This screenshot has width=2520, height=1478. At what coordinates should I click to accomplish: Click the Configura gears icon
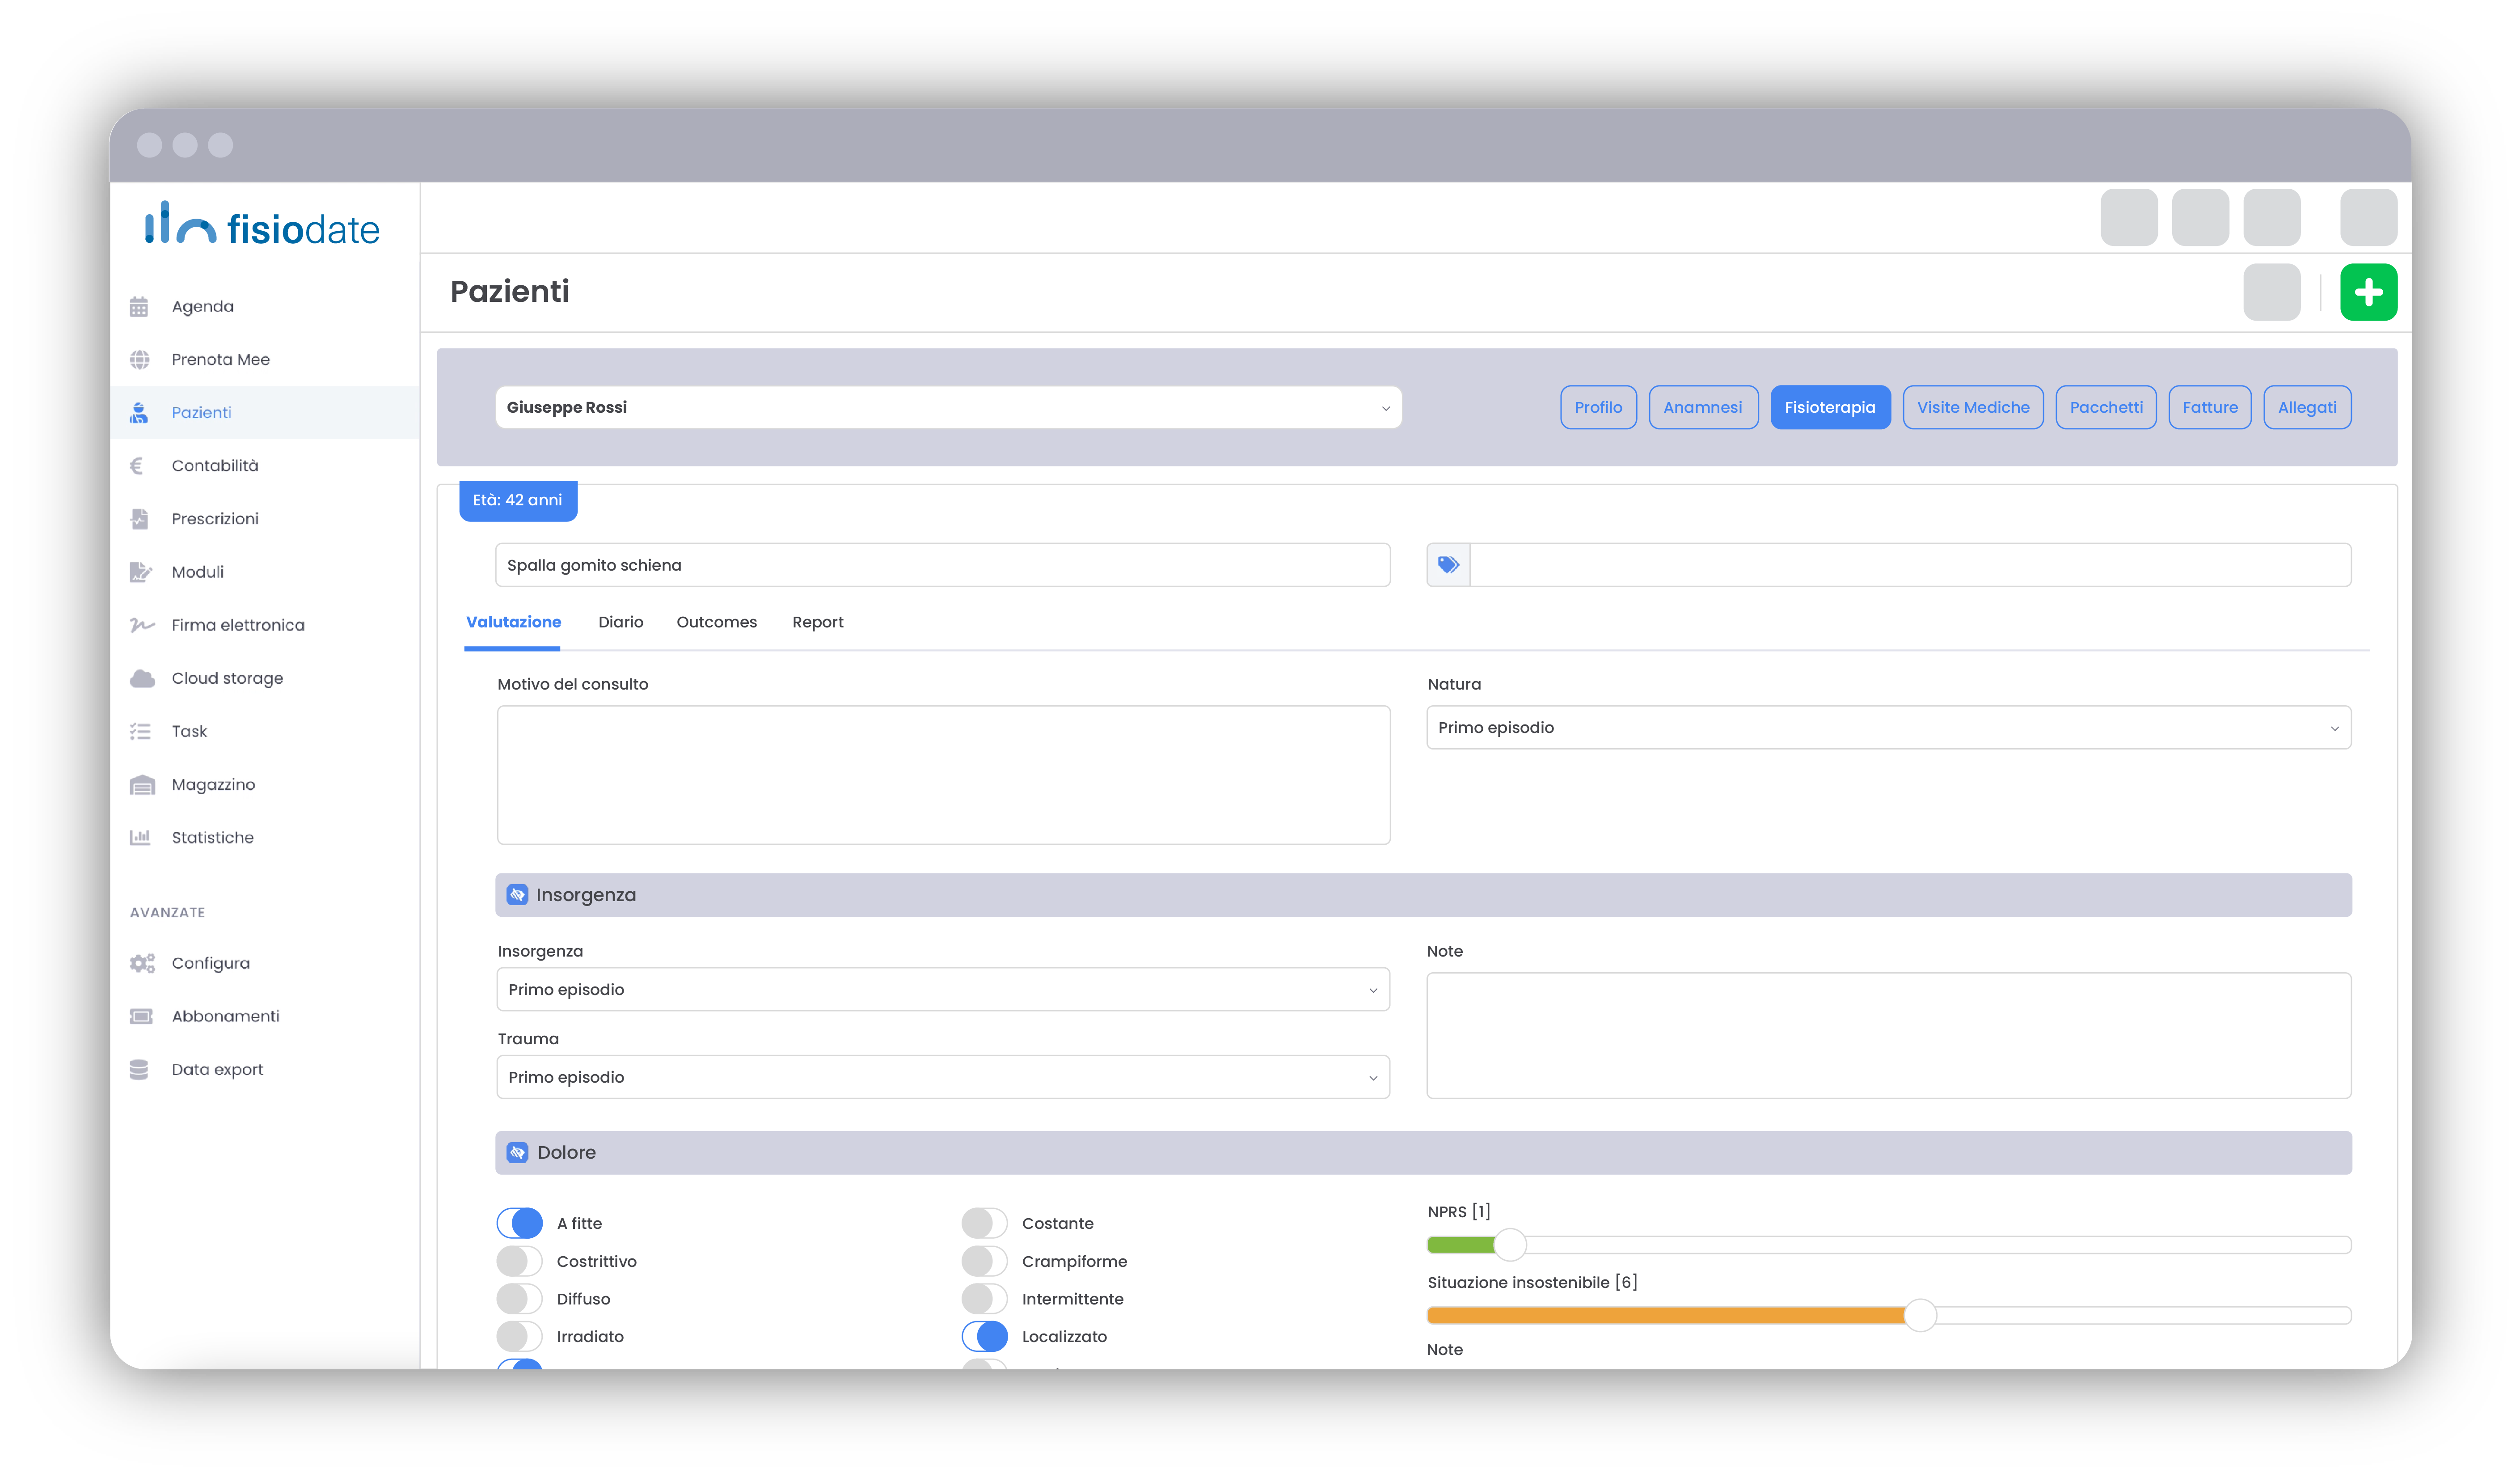[x=142, y=963]
